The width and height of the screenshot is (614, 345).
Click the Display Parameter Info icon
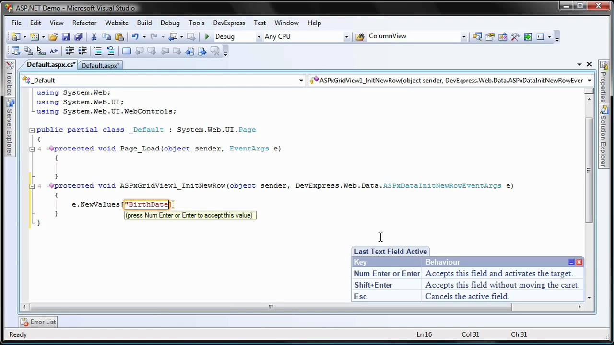click(x=28, y=51)
